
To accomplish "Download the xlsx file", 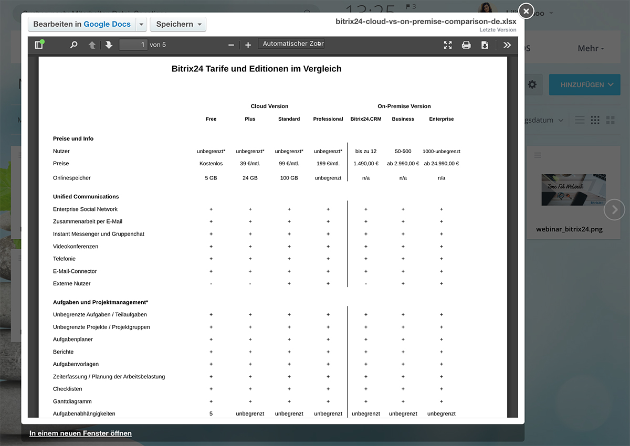I will pyautogui.click(x=485, y=45).
